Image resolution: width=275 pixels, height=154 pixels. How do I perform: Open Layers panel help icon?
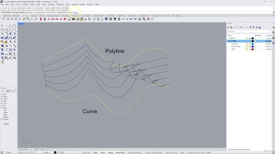click(260, 27)
